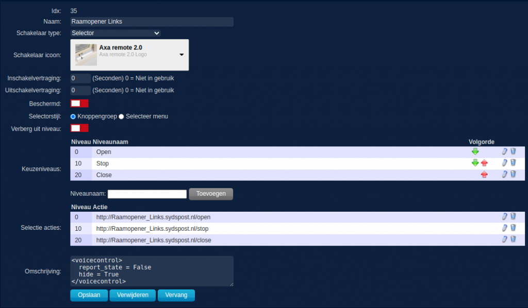Click the Vervang button
This screenshot has width=528, height=308.
176,295
